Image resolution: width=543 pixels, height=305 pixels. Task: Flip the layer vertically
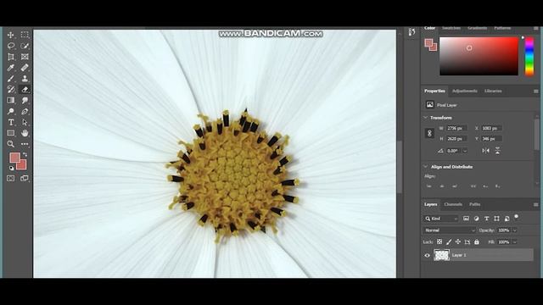(x=498, y=151)
